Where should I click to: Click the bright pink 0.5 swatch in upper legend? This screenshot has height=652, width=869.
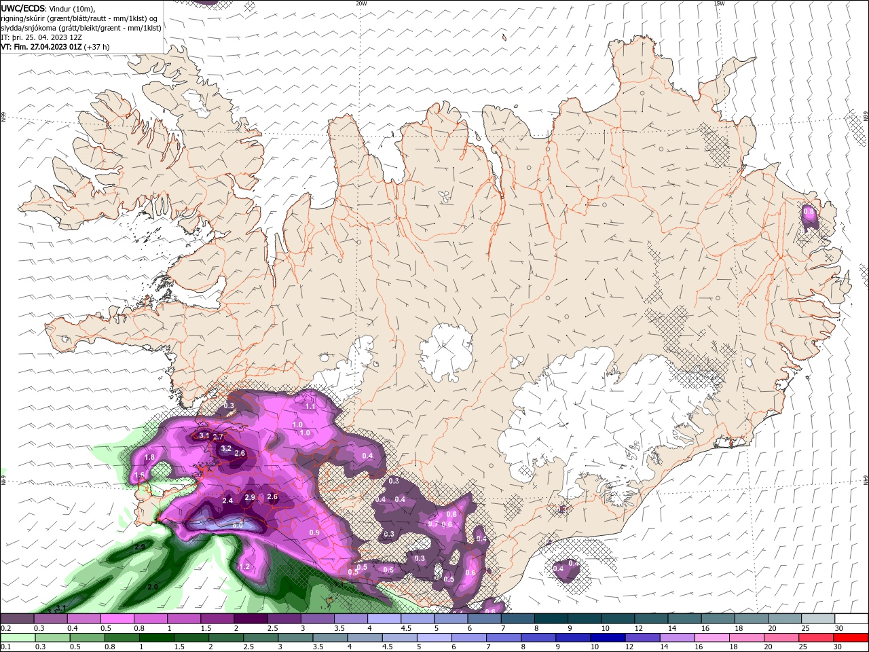[117, 619]
